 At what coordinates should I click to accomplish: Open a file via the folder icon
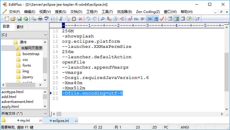tap(13, 19)
